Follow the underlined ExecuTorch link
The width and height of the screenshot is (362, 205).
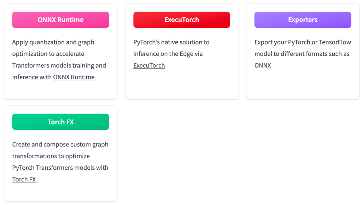[149, 65]
